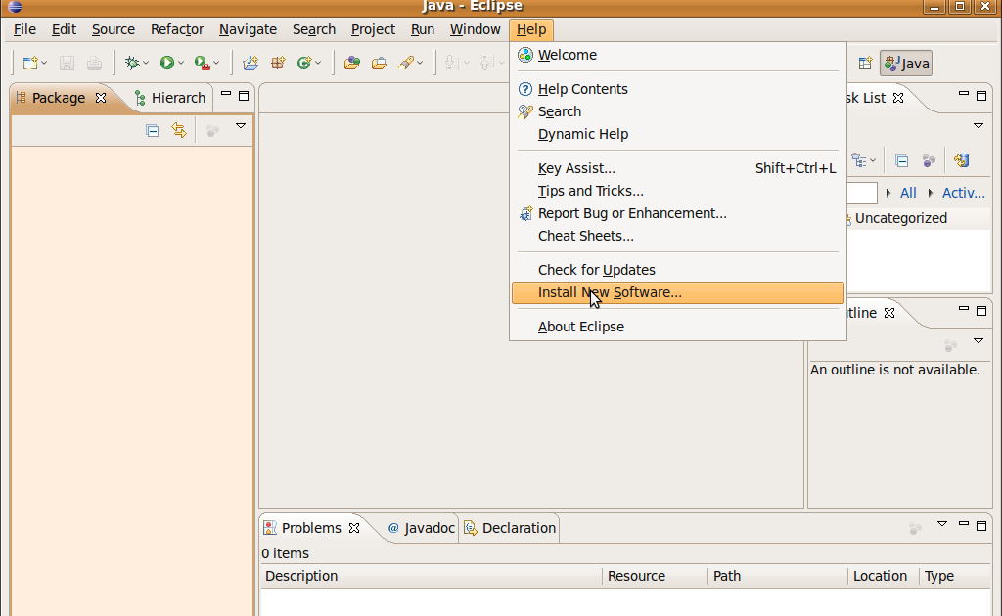1002x616 pixels.
Task: Open the External Tools dropdown arrow
Action: point(216,63)
